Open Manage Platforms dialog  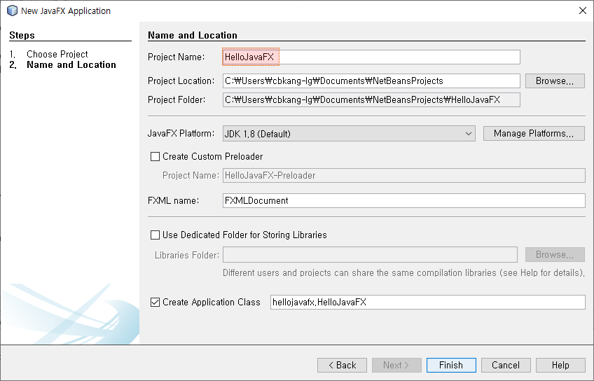click(534, 133)
